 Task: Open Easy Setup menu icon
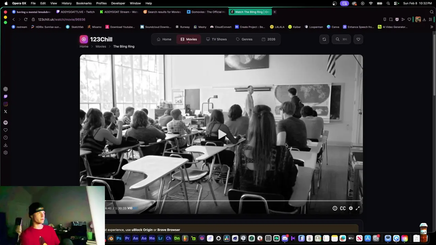431,19
